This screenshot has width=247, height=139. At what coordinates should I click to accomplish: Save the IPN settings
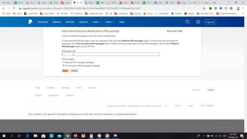pyautogui.click(x=65, y=70)
